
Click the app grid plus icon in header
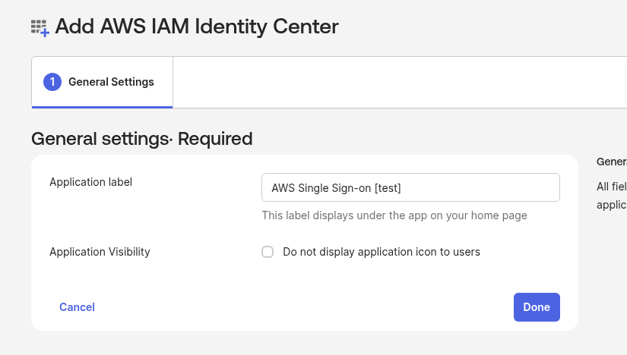coord(40,28)
